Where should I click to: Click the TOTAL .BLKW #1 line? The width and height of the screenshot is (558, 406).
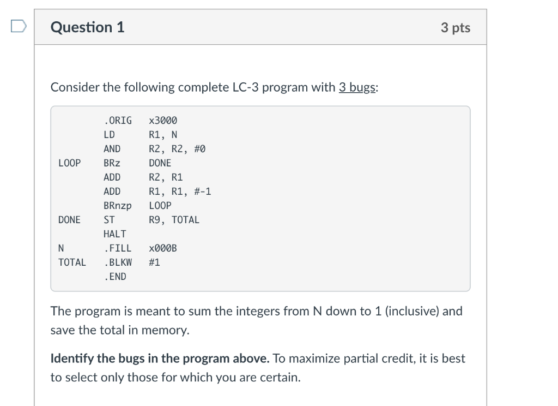point(120,262)
